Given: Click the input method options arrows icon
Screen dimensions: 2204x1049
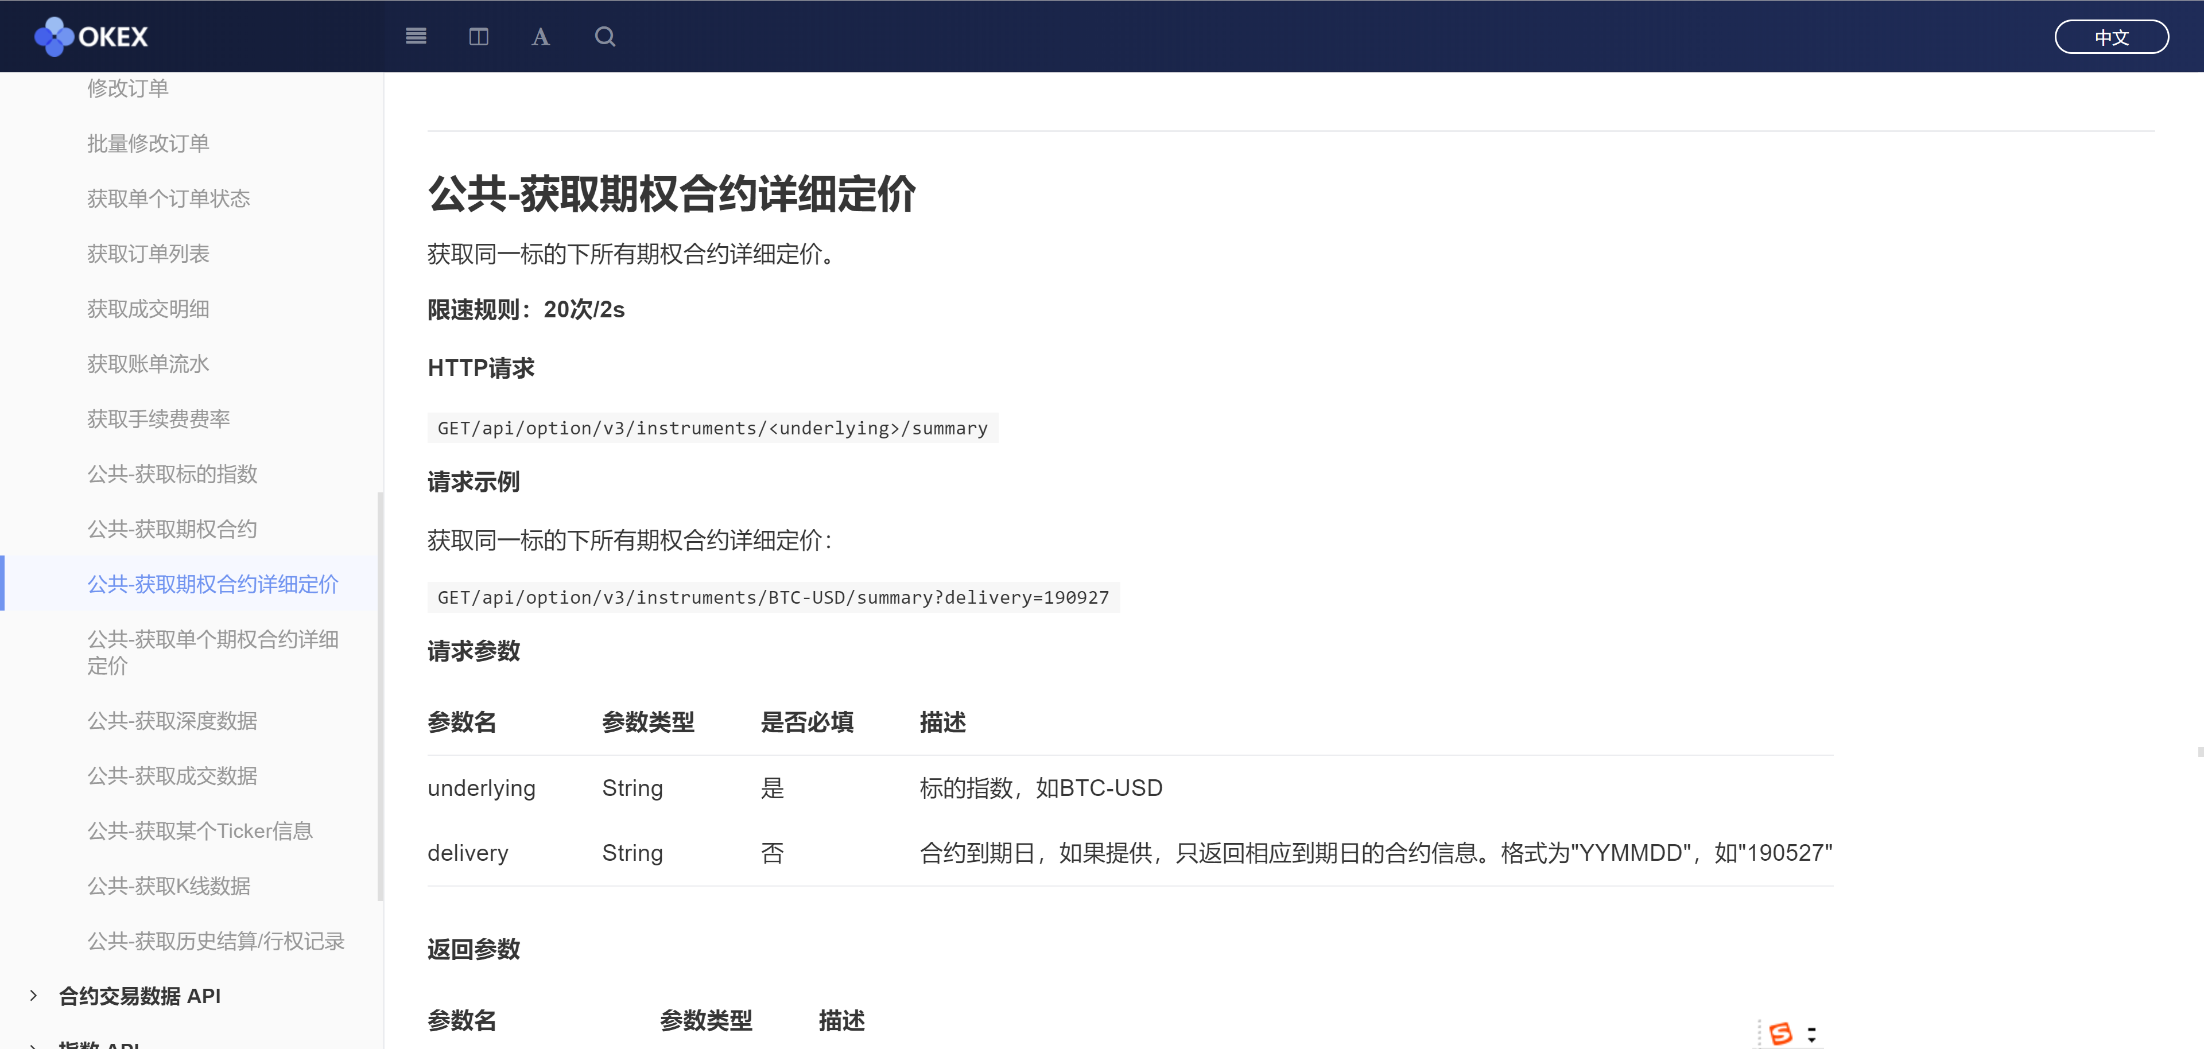Looking at the screenshot, I should pos(1811,1034).
